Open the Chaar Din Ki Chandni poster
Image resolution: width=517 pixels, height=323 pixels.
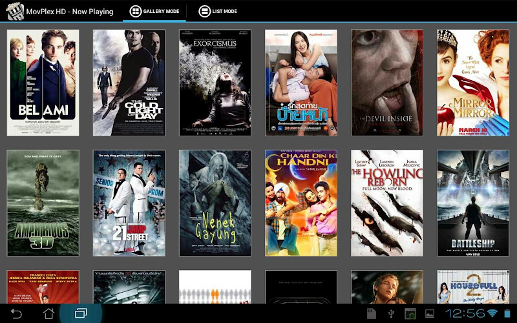coord(301,203)
